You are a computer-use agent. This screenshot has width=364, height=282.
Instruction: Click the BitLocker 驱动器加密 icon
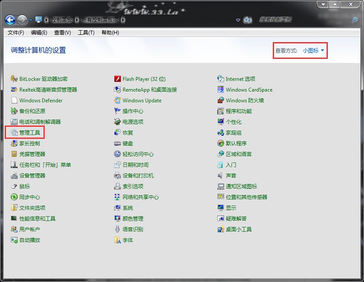[14, 79]
